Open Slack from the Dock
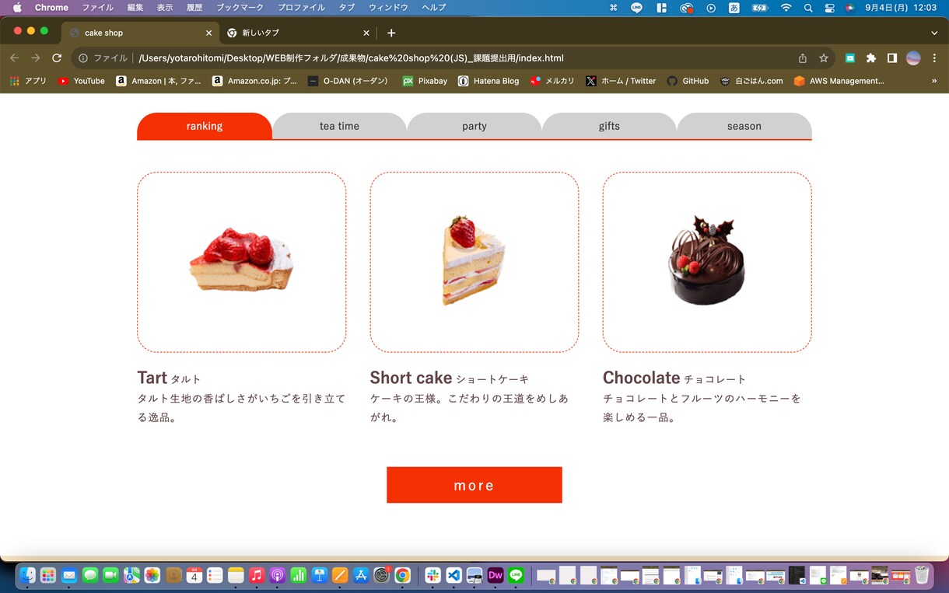 pyautogui.click(x=433, y=575)
